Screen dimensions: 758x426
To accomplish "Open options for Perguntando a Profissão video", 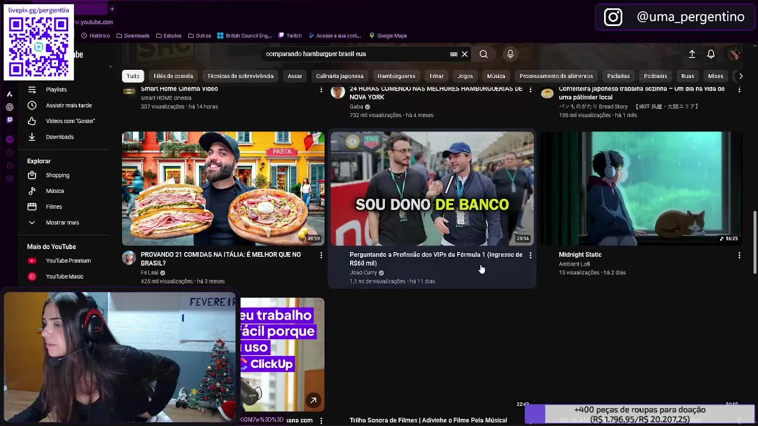I will tap(531, 255).
